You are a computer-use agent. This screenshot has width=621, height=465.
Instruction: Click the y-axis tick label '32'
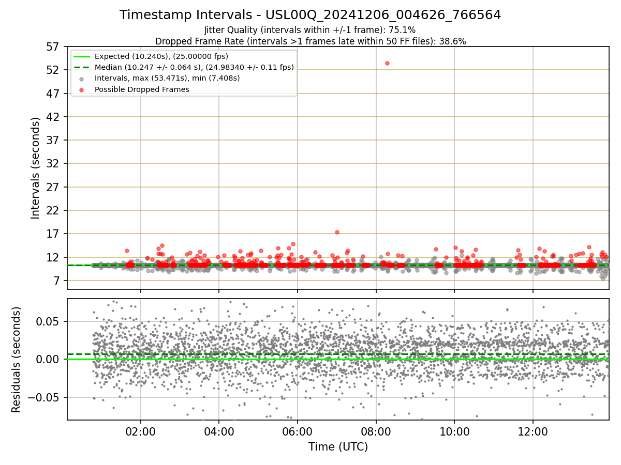click(53, 164)
